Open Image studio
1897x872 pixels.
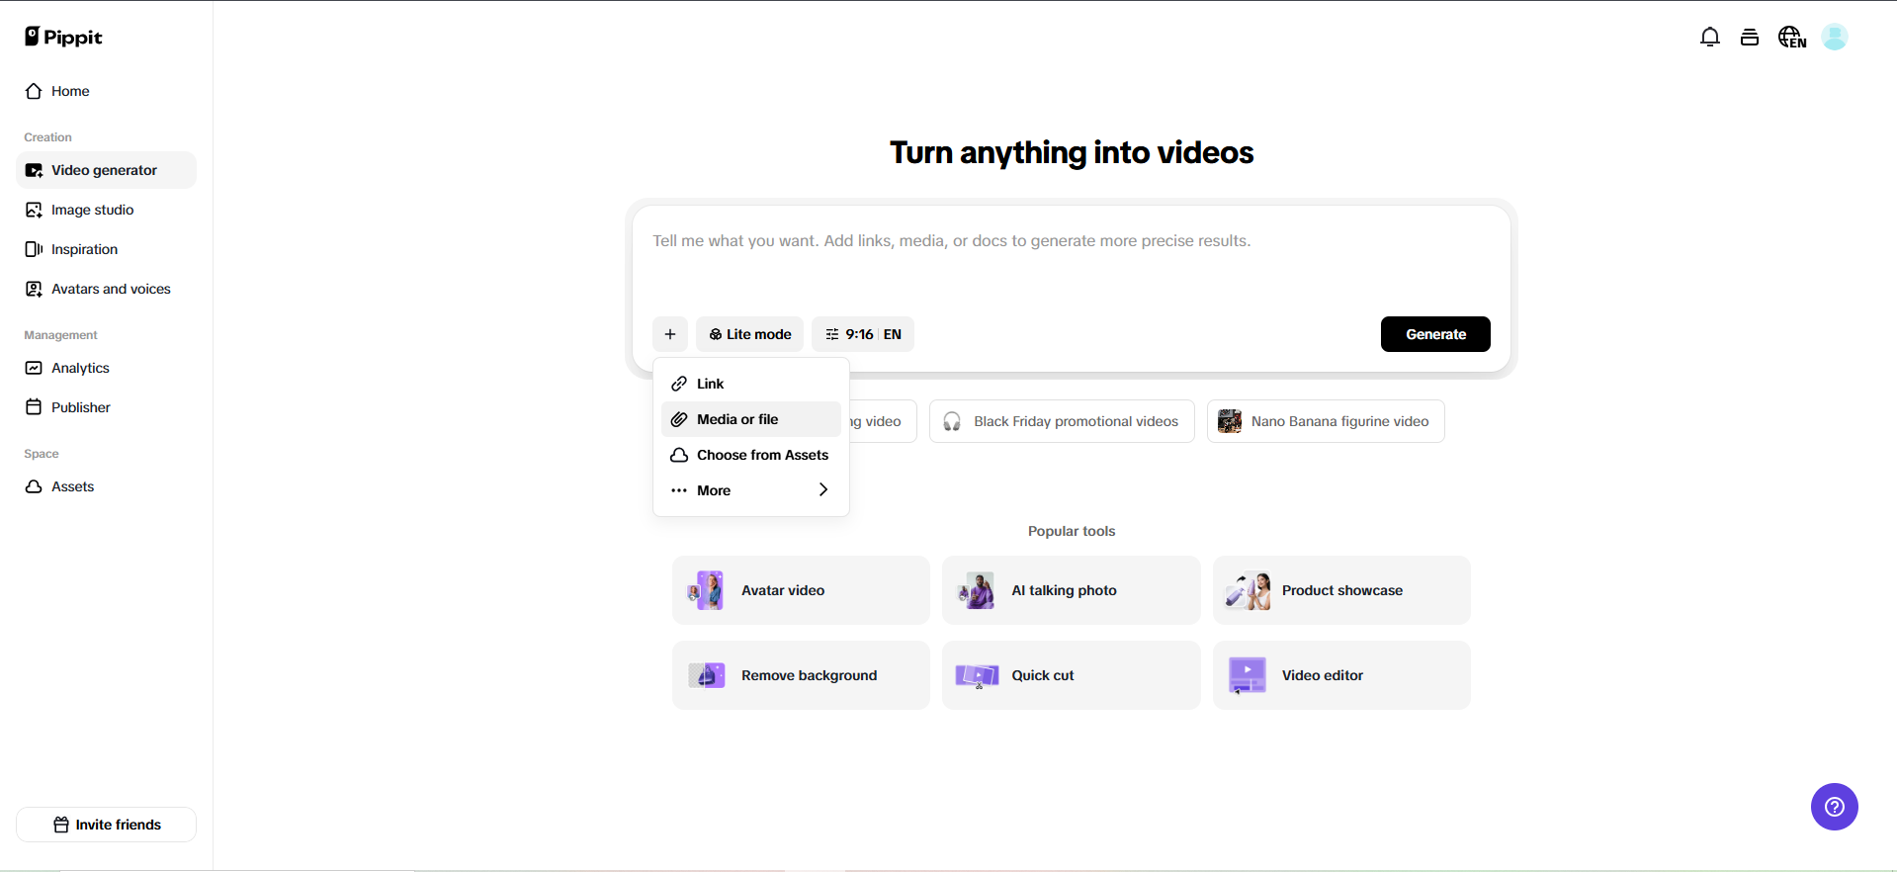(107, 210)
